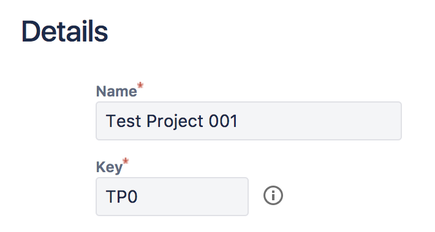Place cursor in the 'Test Project 001' text

[x=172, y=121]
